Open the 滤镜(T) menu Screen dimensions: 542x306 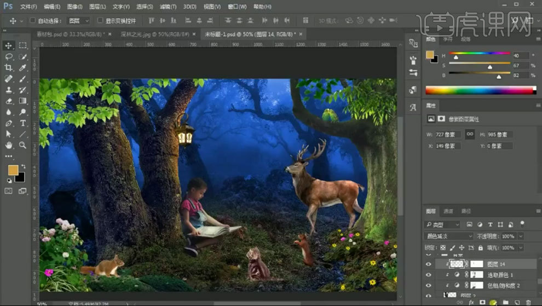pos(168,7)
